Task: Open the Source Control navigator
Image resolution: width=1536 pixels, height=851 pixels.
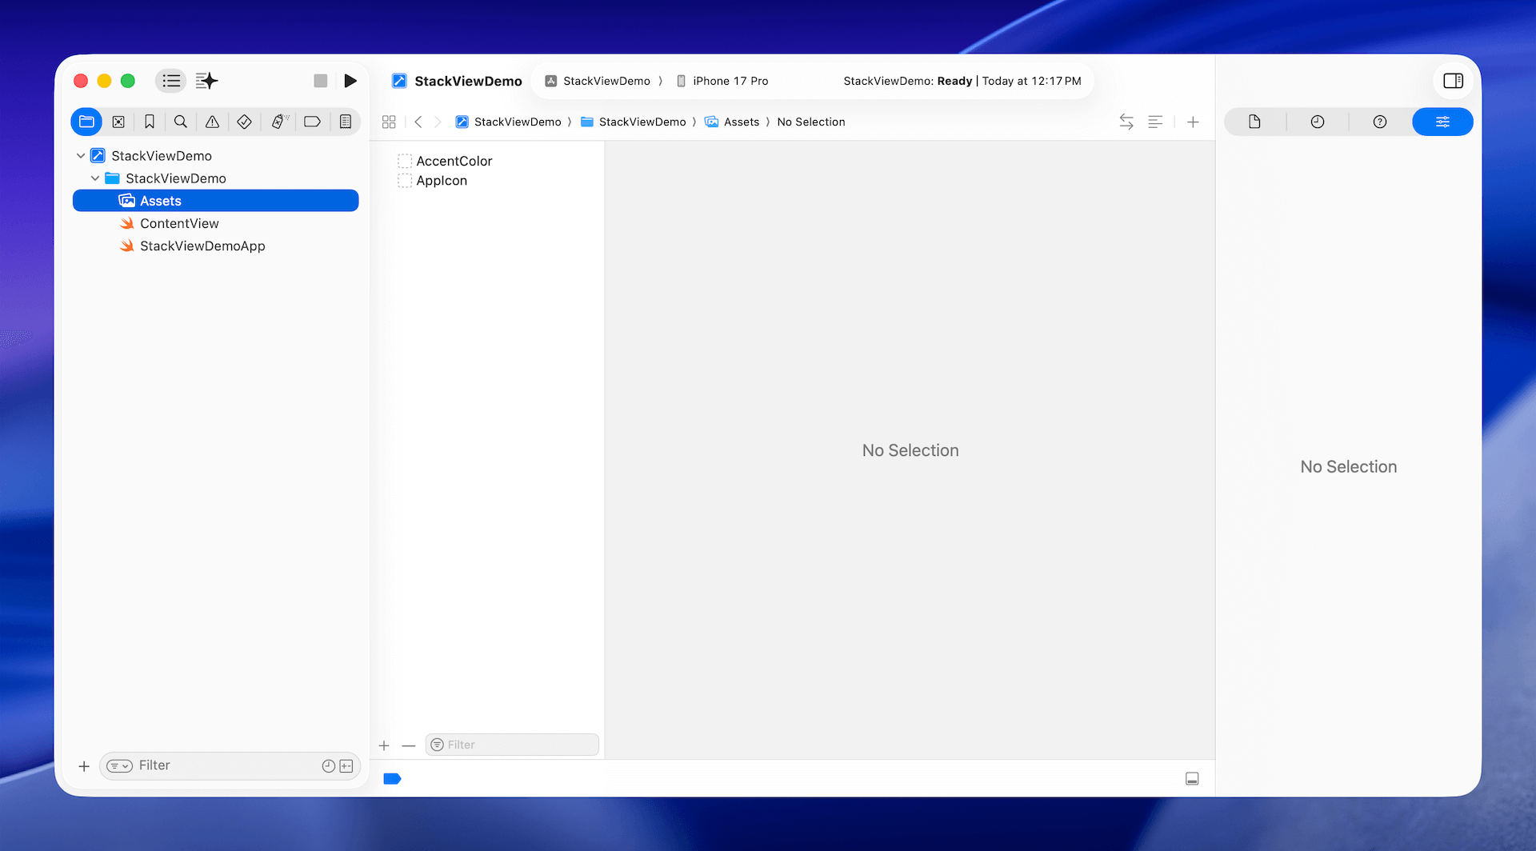Action: click(x=118, y=122)
